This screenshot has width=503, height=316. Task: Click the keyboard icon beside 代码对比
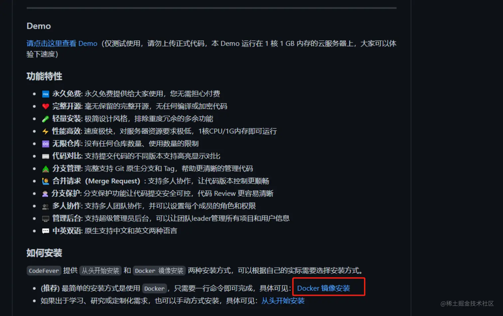46,156
